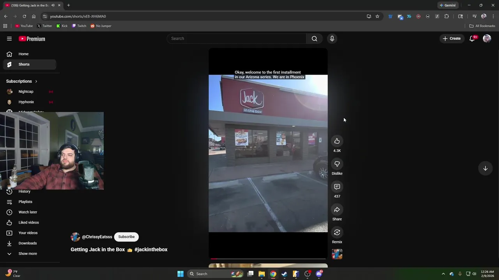
Task: Like this Short
Action: (337, 141)
